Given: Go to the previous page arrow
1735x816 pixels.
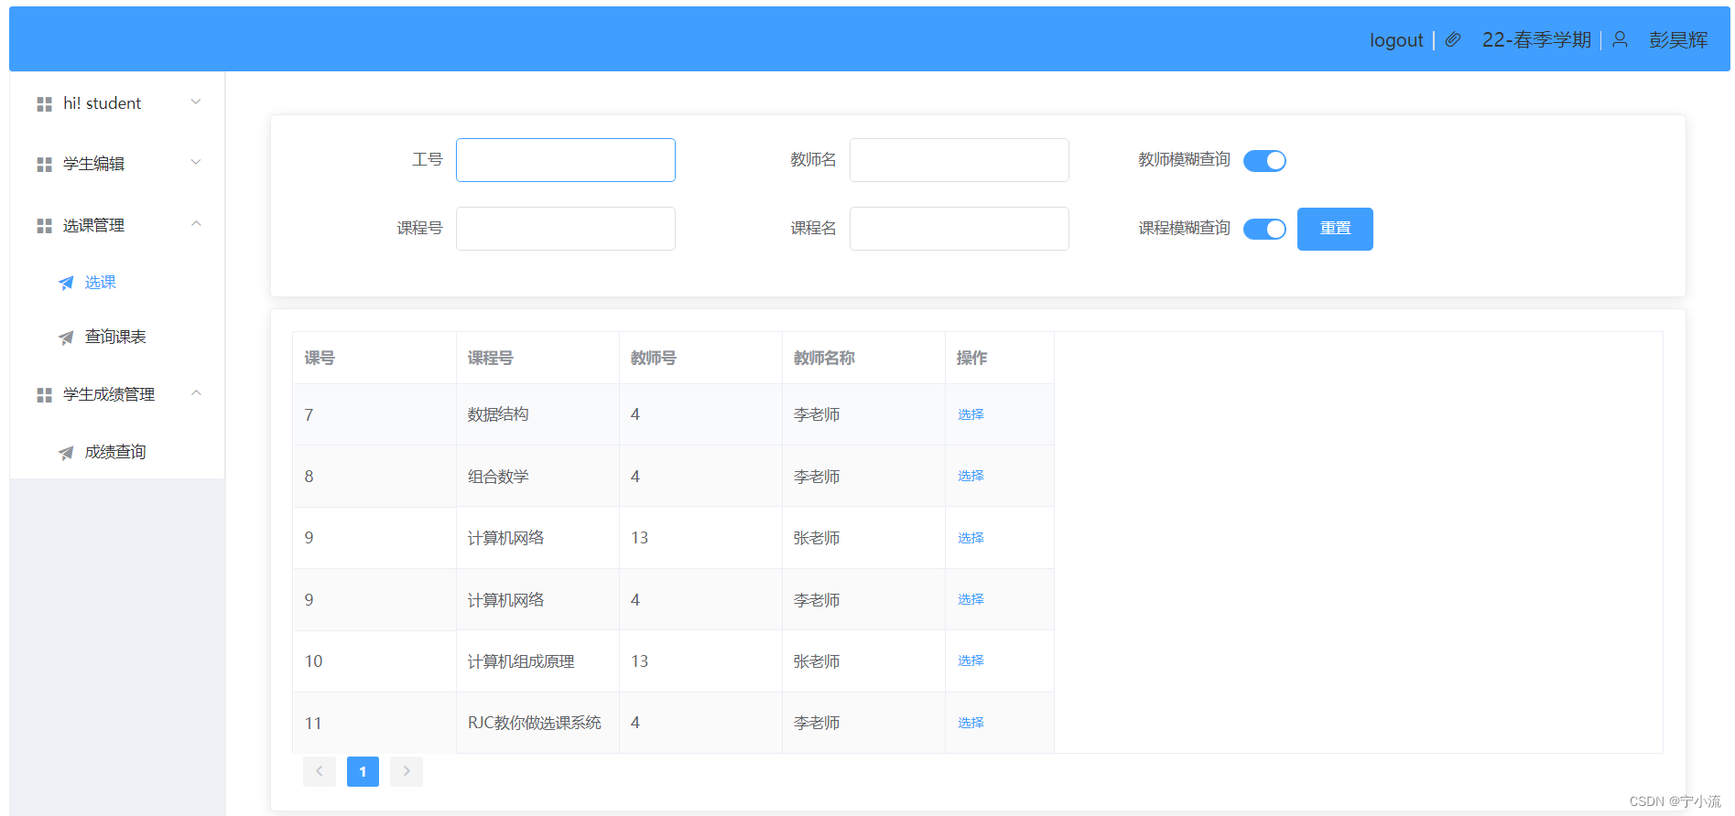Looking at the screenshot, I should pyautogui.click(x=319, y=771).
